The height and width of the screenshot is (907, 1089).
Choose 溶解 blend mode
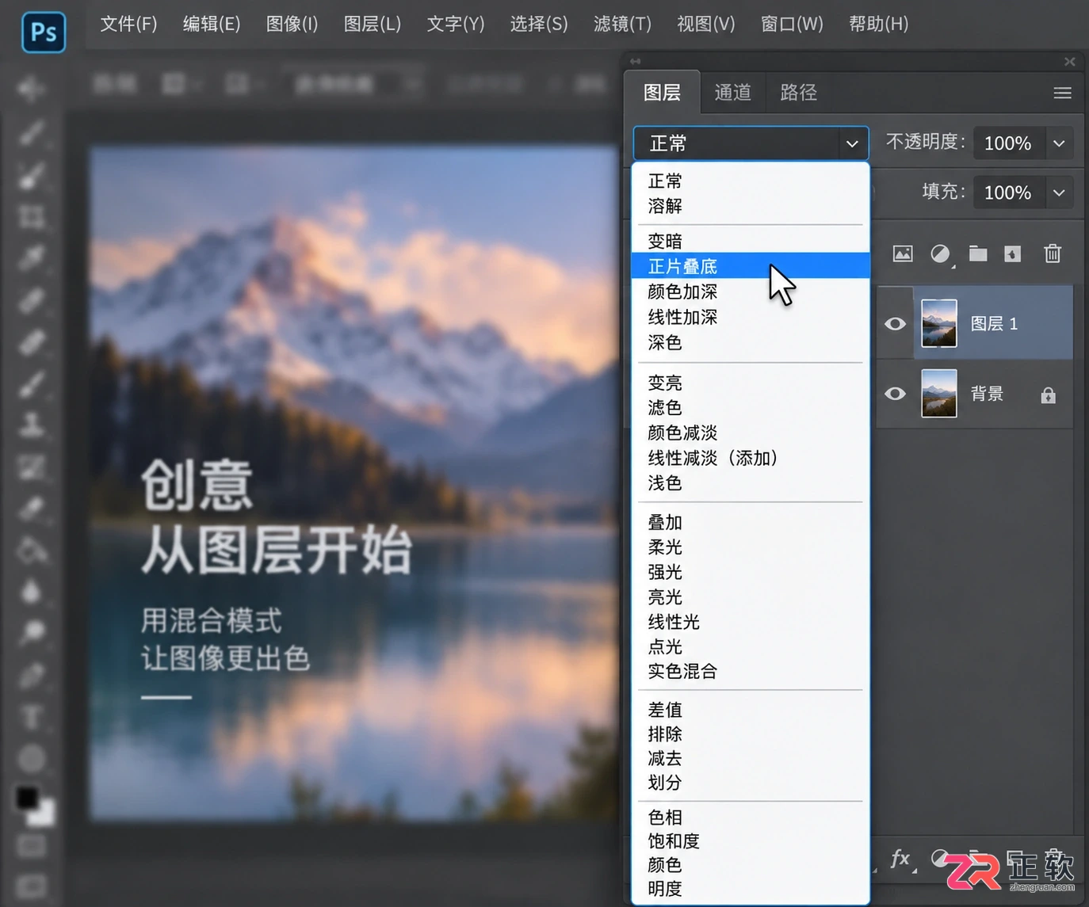751,206
